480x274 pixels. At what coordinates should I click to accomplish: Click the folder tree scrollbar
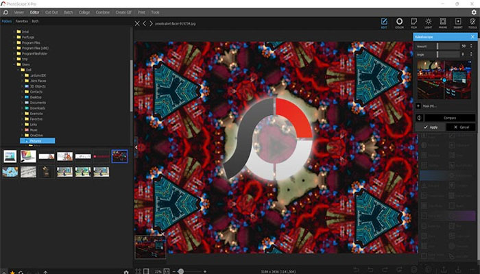[132, 86]
